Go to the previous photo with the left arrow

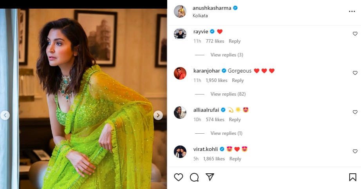(x=5, y=115)
